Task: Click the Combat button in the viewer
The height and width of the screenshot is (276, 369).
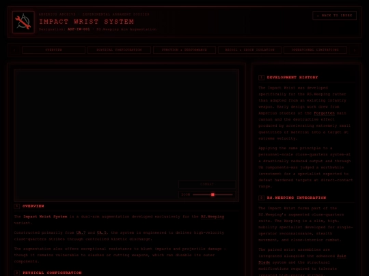Action: point(207,184)
